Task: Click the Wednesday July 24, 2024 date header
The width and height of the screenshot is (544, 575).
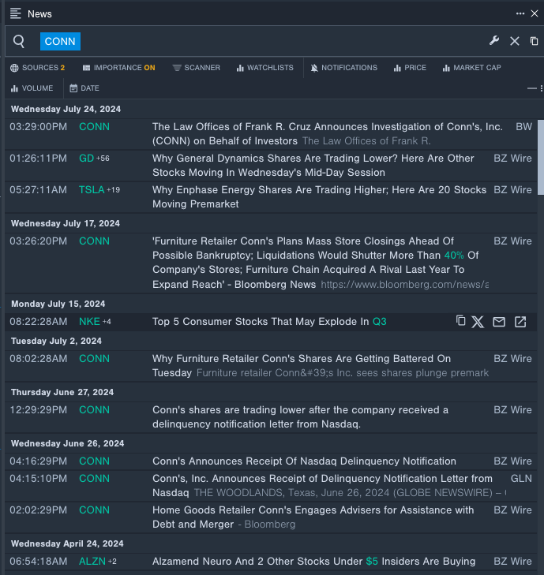Action: click(66, 110)
